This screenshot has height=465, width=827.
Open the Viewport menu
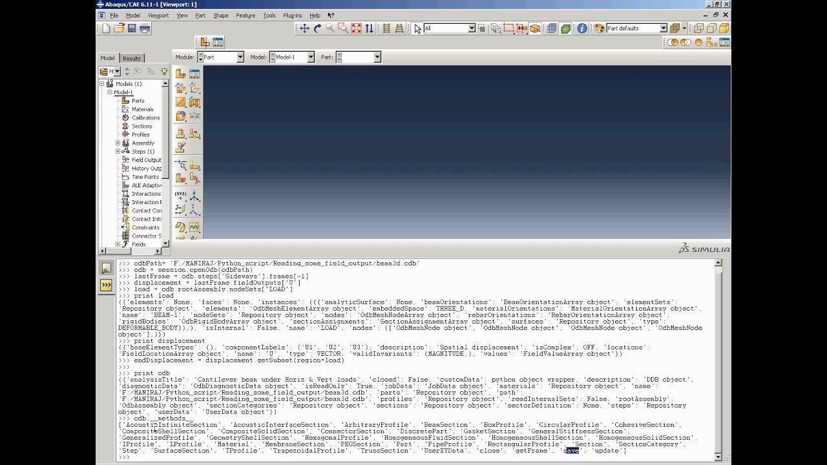click(158, 15)
